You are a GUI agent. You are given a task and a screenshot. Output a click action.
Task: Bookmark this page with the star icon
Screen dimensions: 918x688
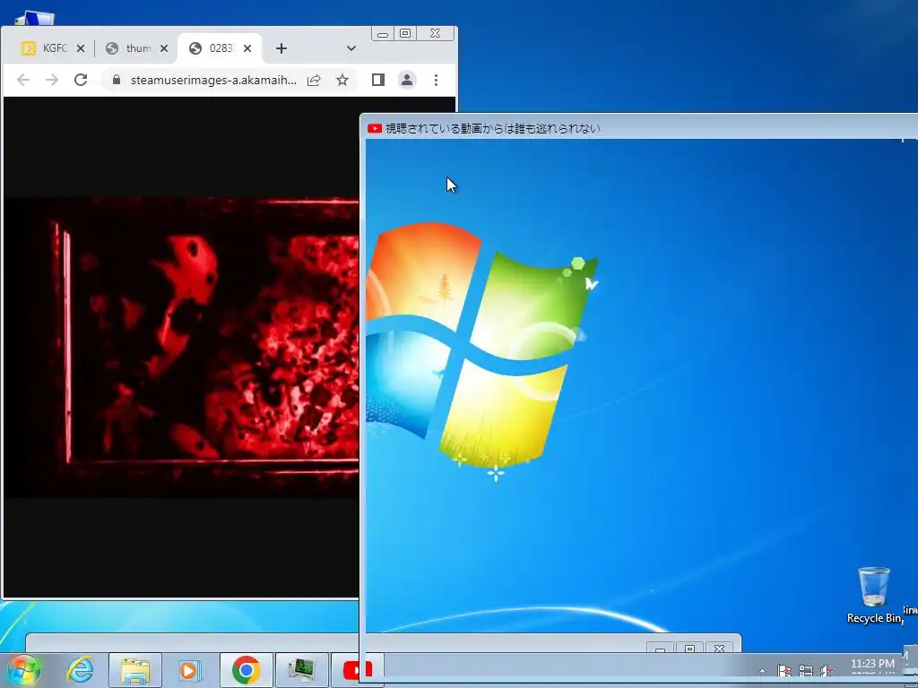pyautogui.click(x=342, y=80)
